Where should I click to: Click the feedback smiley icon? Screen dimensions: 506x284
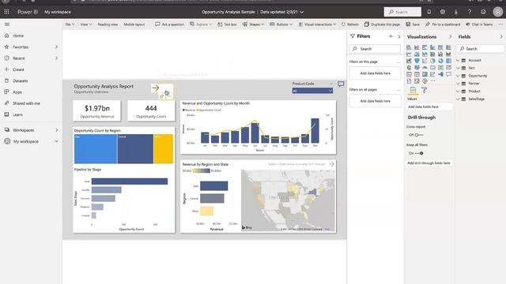point(483,12)
